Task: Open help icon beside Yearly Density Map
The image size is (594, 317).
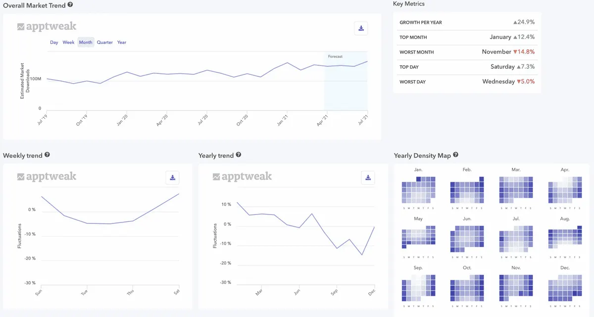Action: 455,155
